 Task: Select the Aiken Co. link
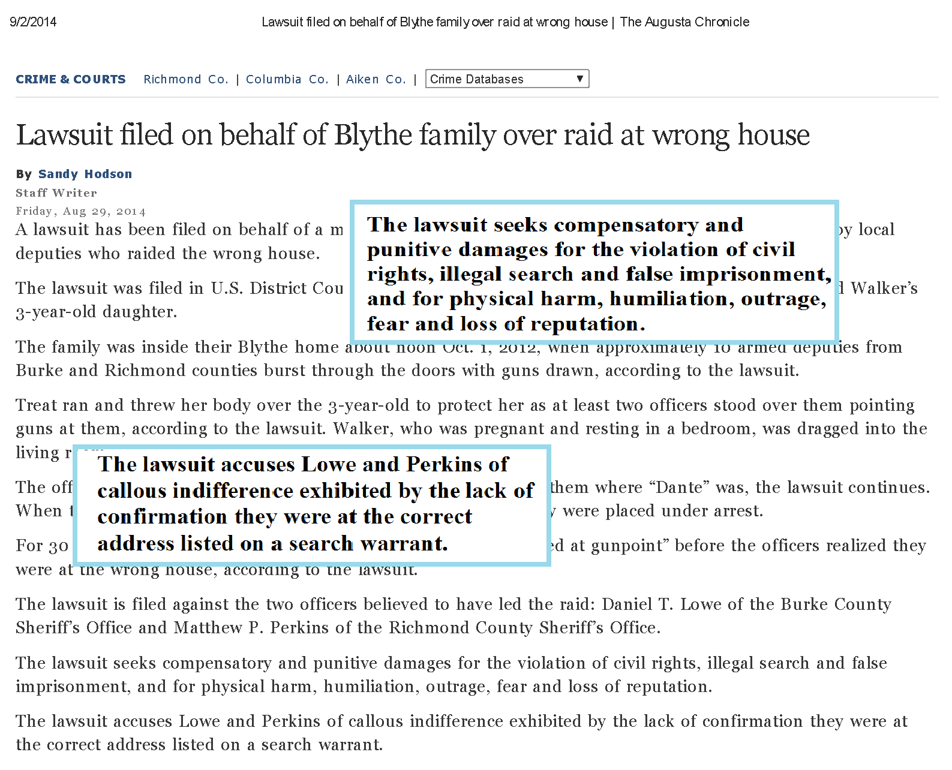click(x=376, y=79)
